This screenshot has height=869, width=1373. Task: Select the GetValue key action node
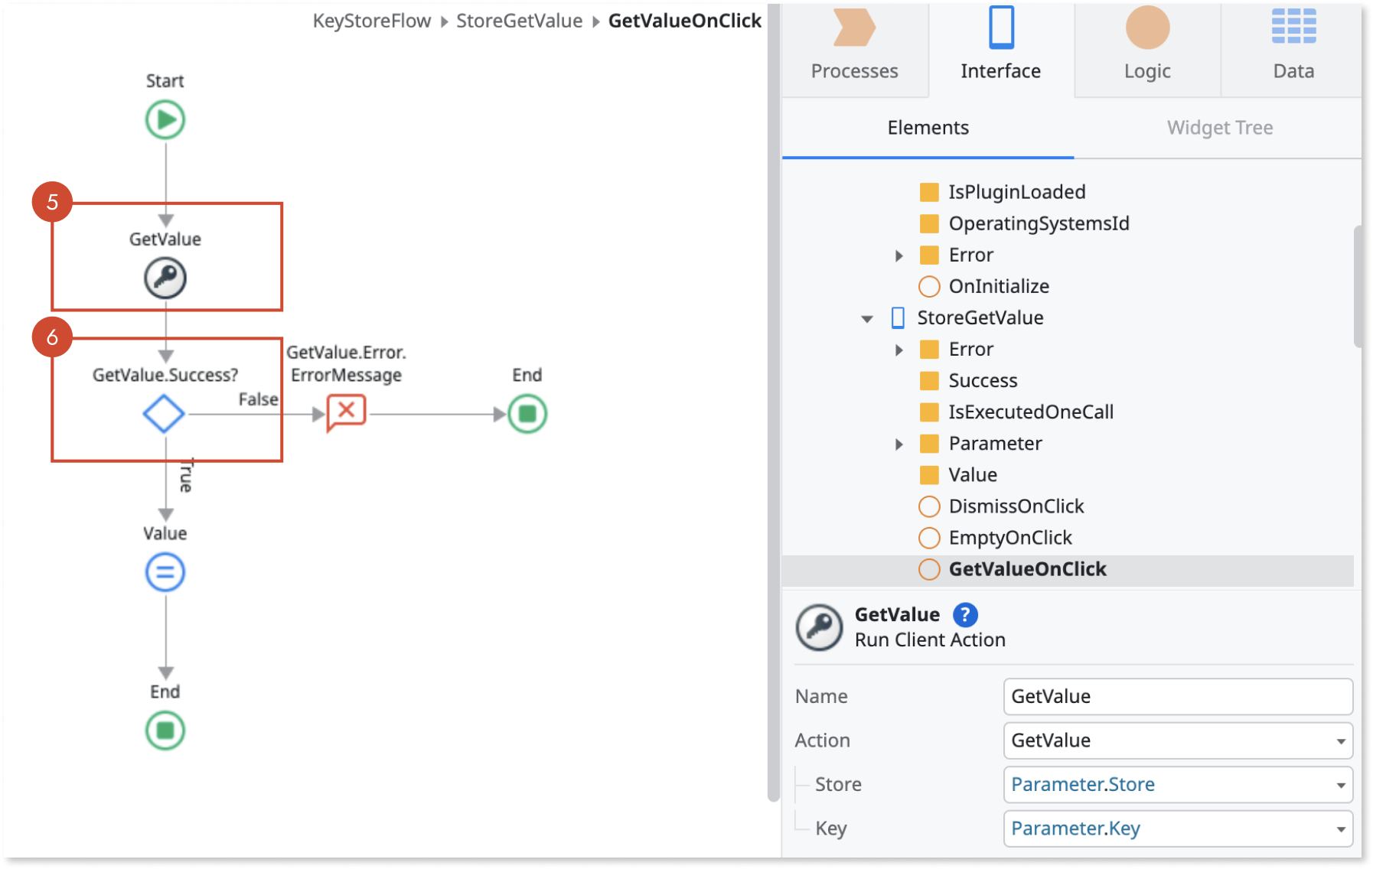(165, 278)
